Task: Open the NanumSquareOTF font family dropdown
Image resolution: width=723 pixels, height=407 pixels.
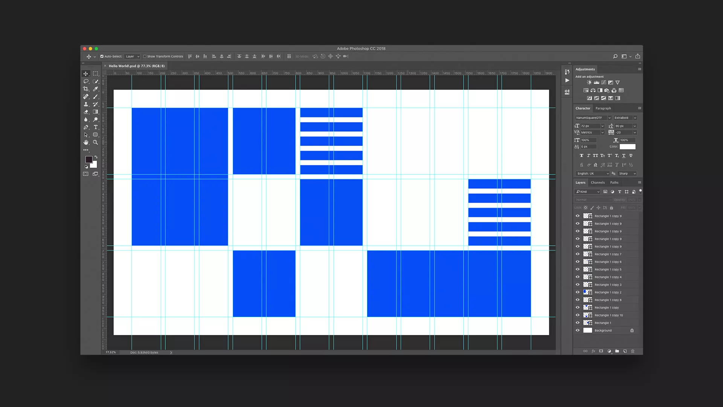Action: 593,118
